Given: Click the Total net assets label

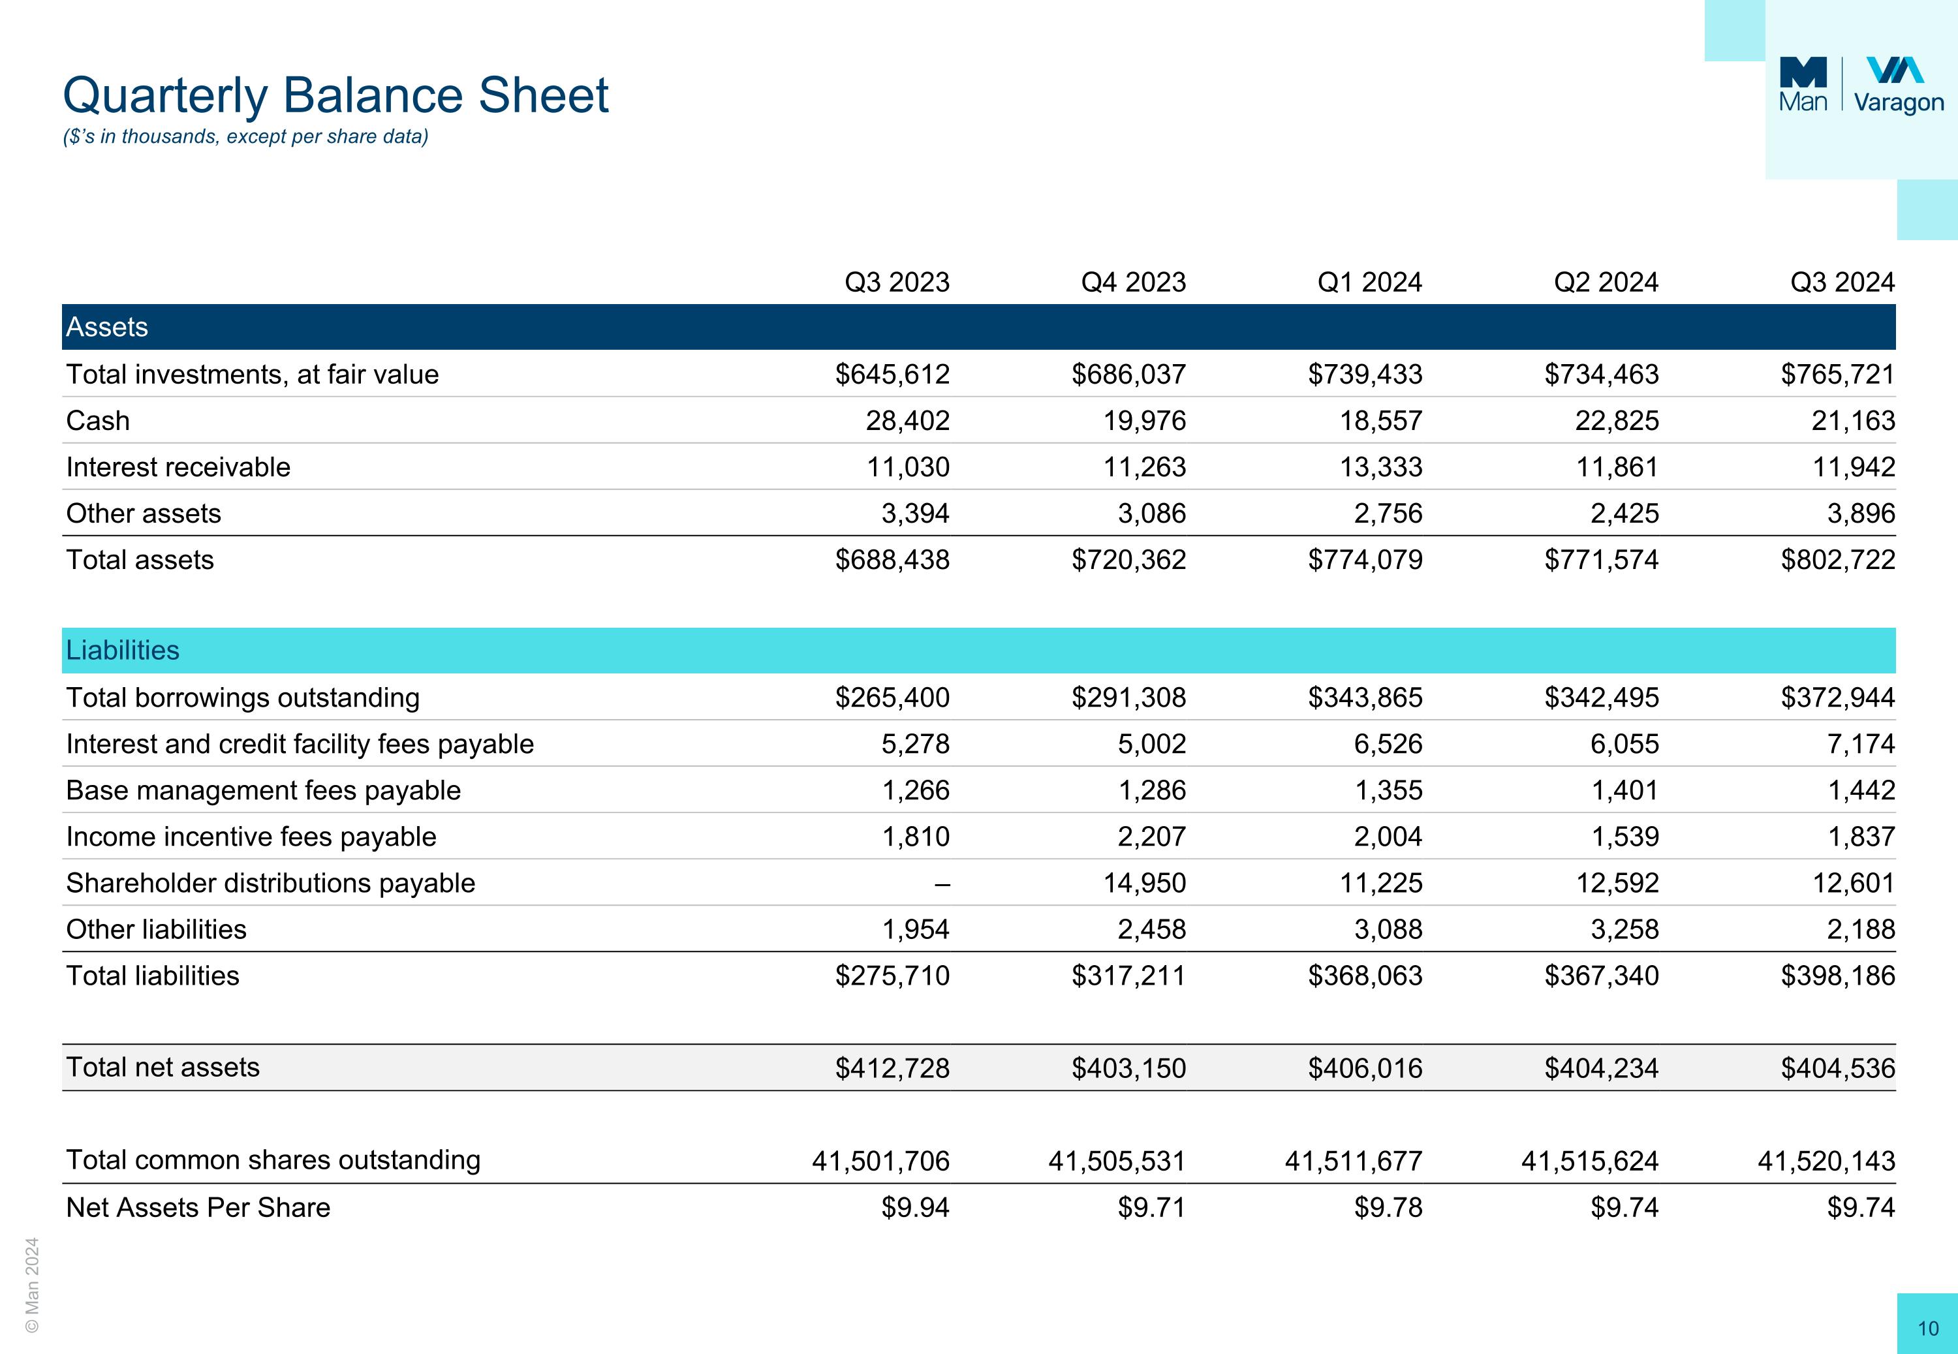Looking at the screenshot, I should (163, 1068).
